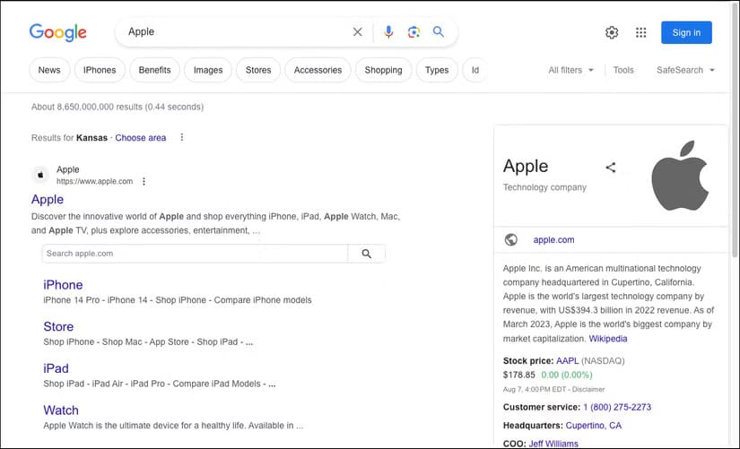Clear the search box with X icon
740x449 pixels.
(358, 32)
